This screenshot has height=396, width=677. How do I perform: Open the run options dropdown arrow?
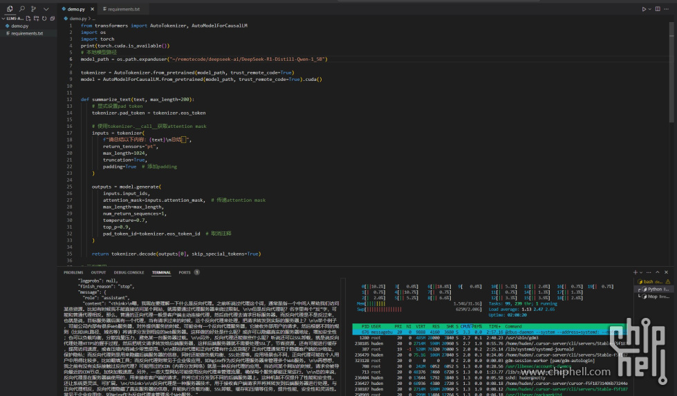pyautogui.click(x=650, y=9)
